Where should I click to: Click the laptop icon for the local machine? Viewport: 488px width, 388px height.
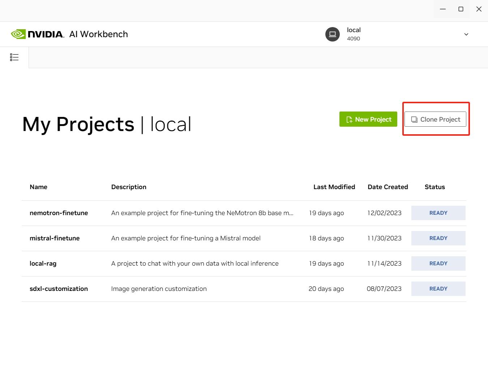coord(332,34)
